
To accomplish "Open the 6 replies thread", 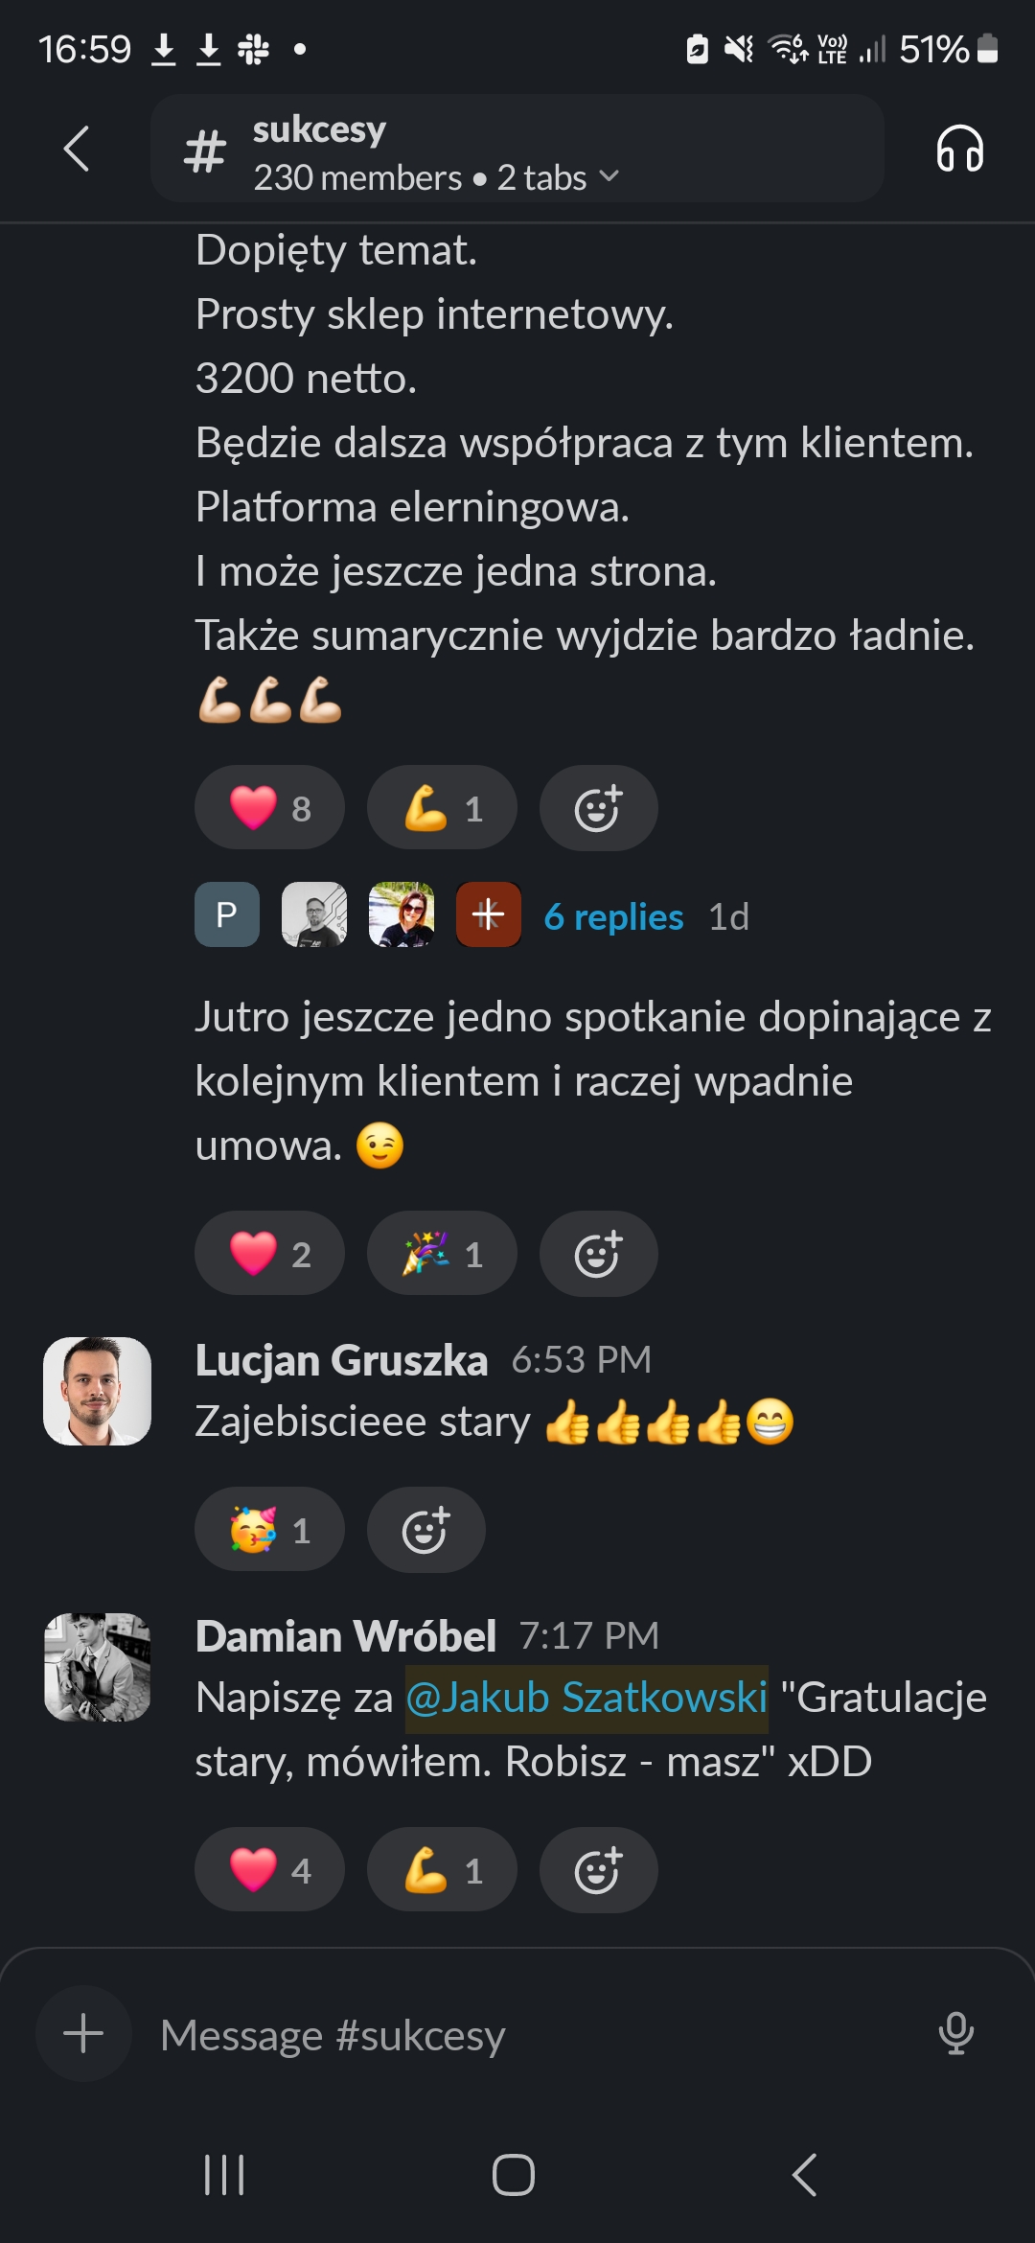I will click(x=613, y=916).
